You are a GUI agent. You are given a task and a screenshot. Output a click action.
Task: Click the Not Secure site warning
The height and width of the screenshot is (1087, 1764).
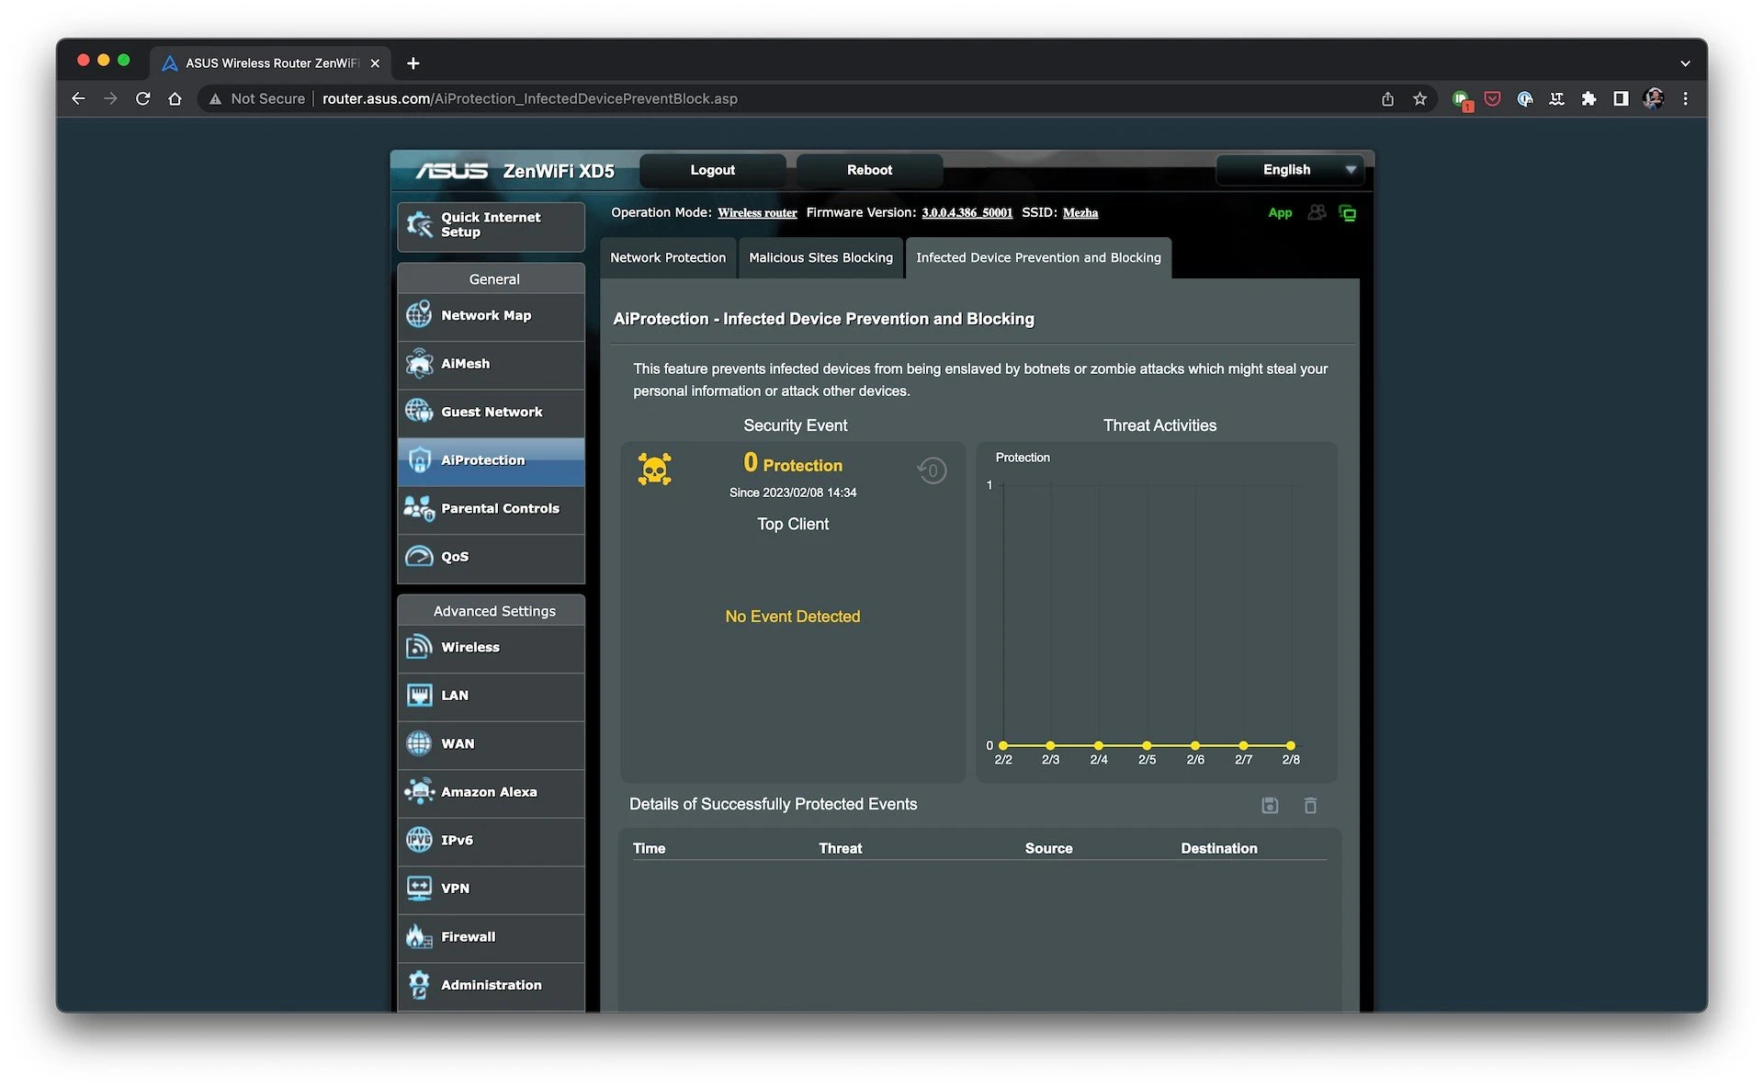click(258, 98)
